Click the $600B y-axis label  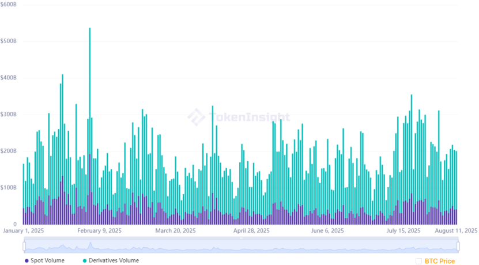(x=9, y=5)
